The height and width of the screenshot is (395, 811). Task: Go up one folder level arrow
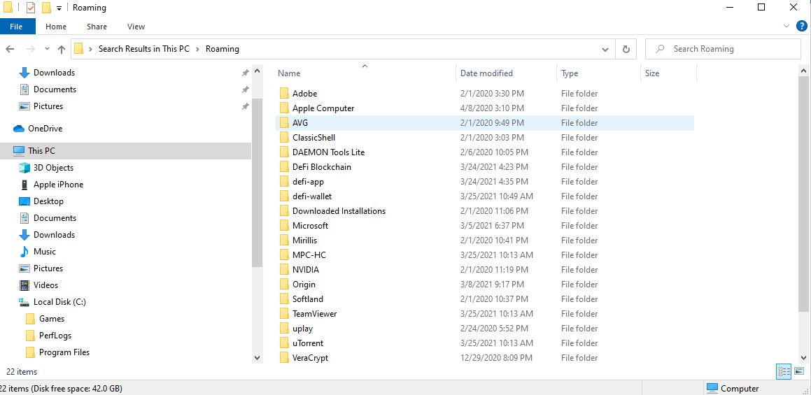tap(62, 49)
